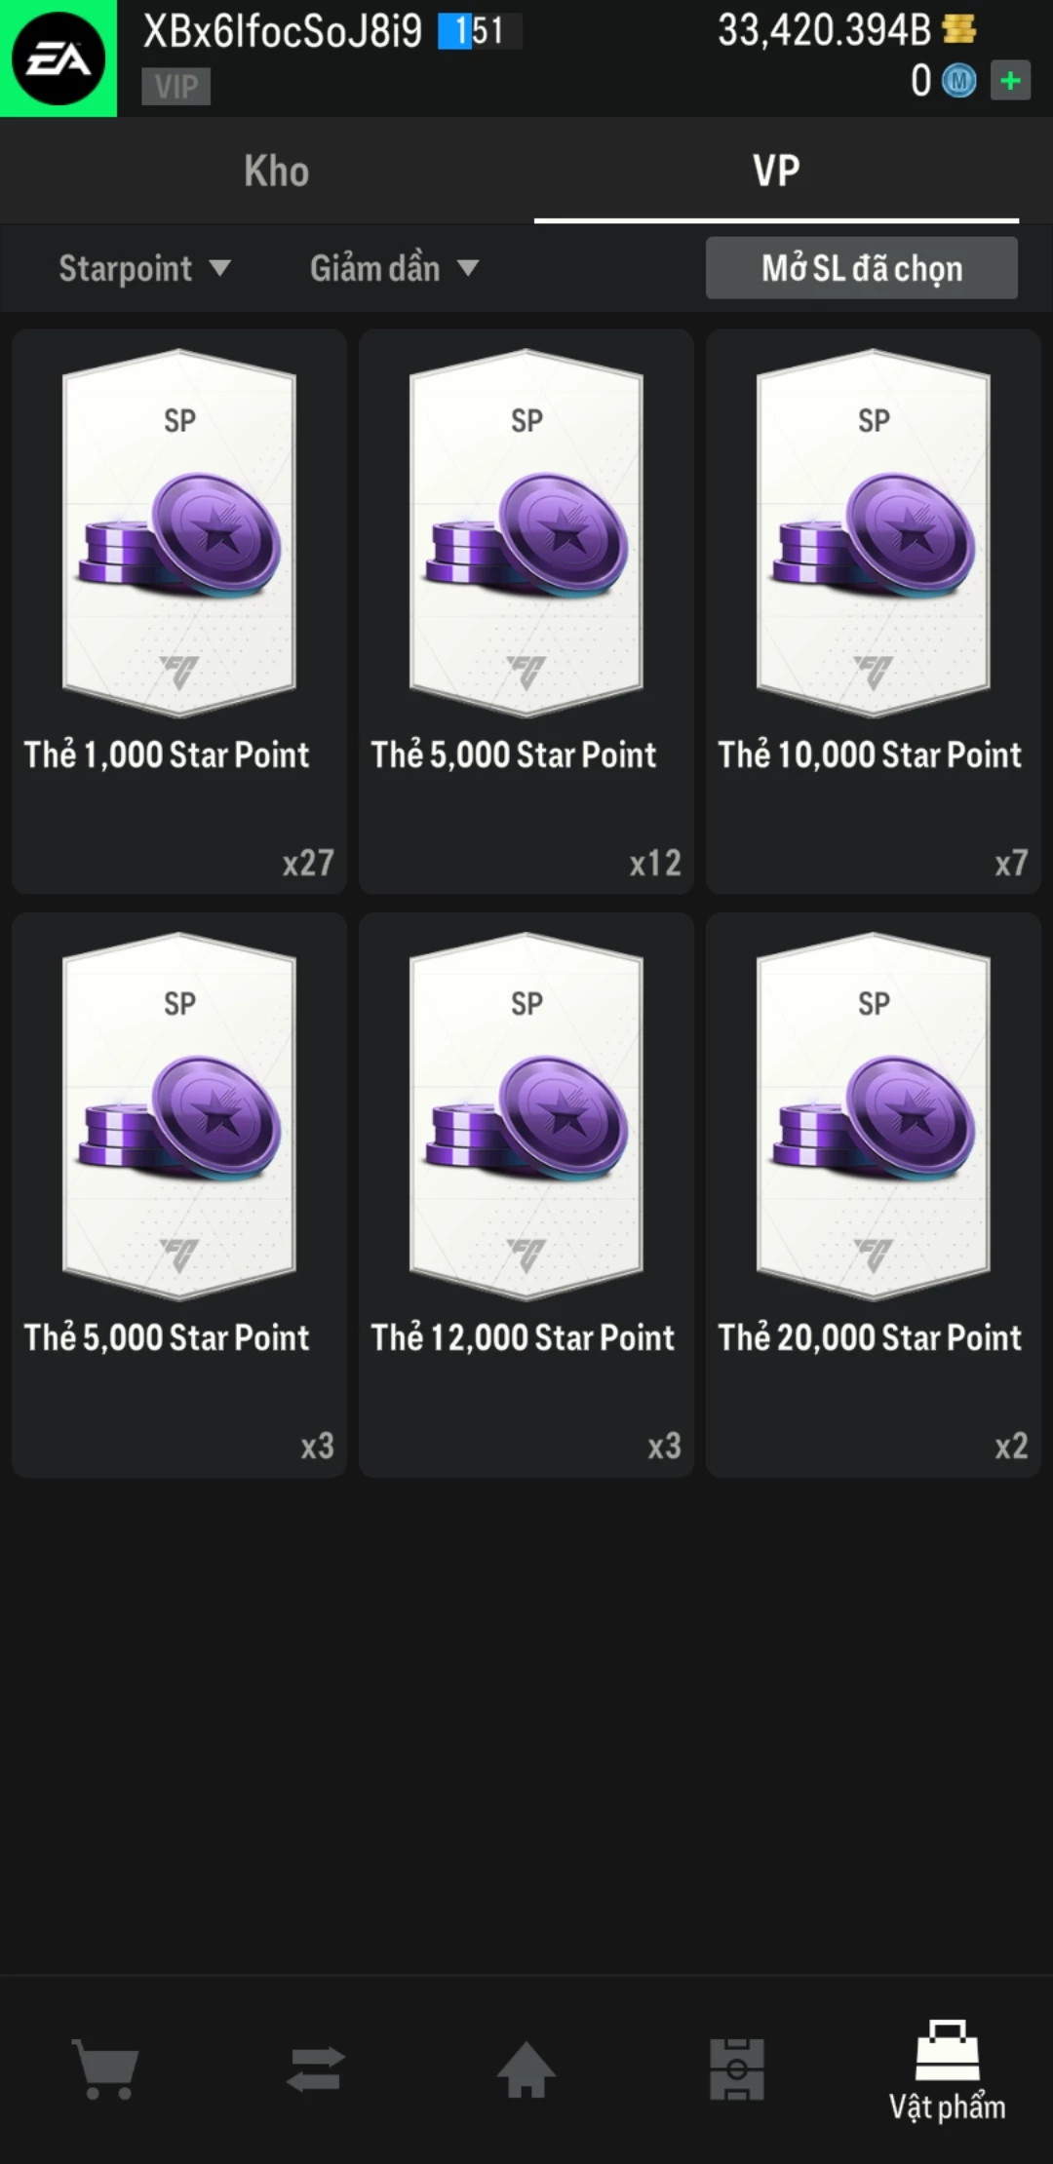
Task: Select the VP tab
Action: pyautogui.click(x=776, y=172)
